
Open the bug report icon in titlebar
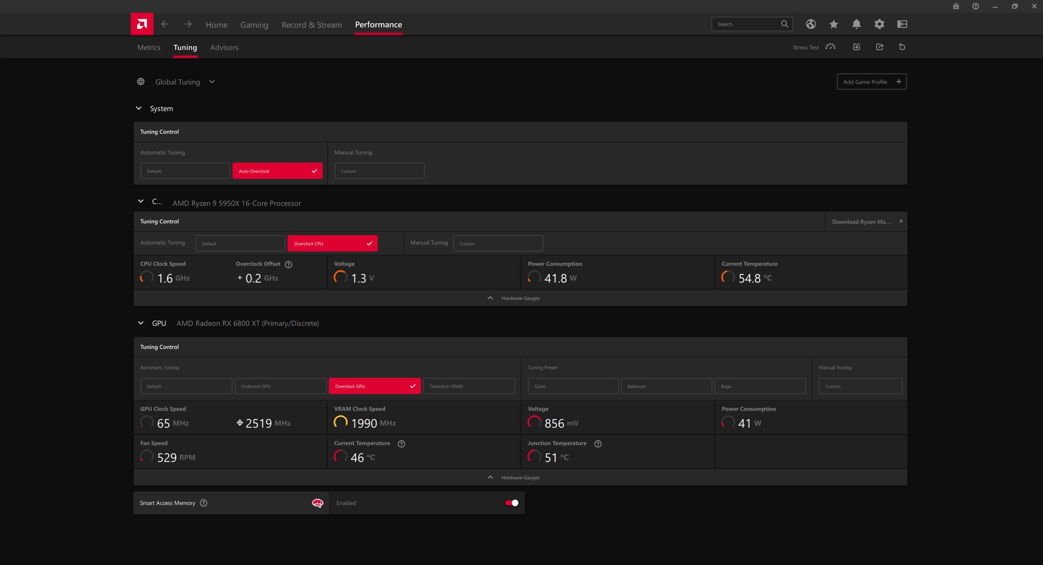[x=956, y=7]
